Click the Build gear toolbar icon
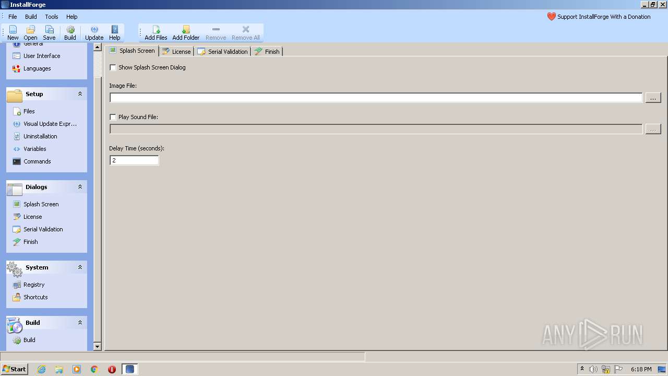 tap(70, 32)
